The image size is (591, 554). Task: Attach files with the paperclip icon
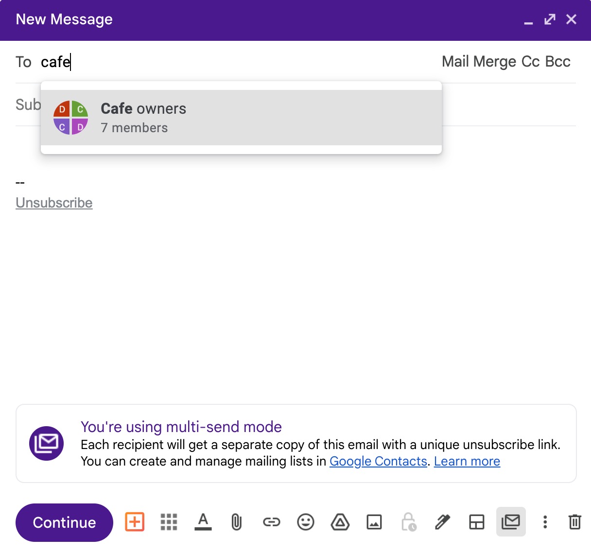(237, 522)
